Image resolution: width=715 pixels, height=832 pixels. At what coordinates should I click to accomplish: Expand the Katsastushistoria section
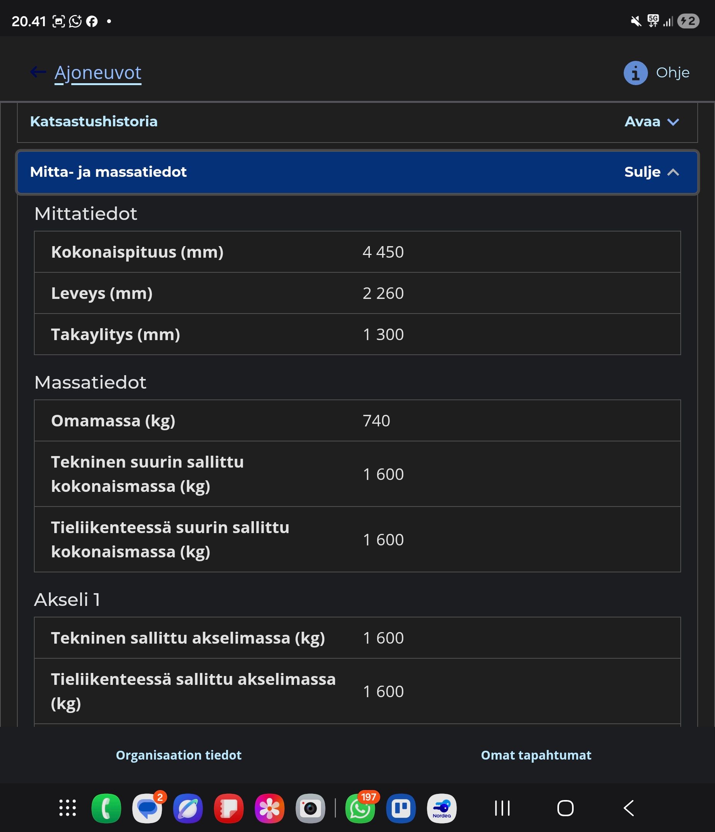pyautogui.click(x=357, y=122)
